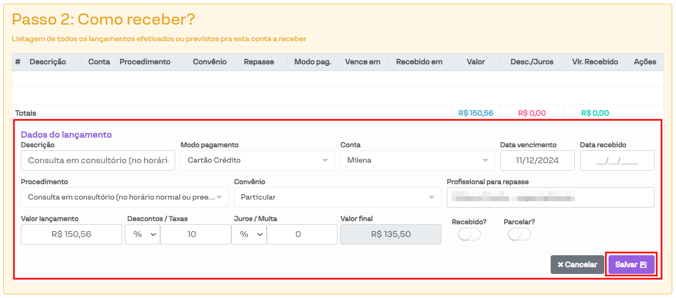Click the Juros / Multa value field

tap(302, 234)
